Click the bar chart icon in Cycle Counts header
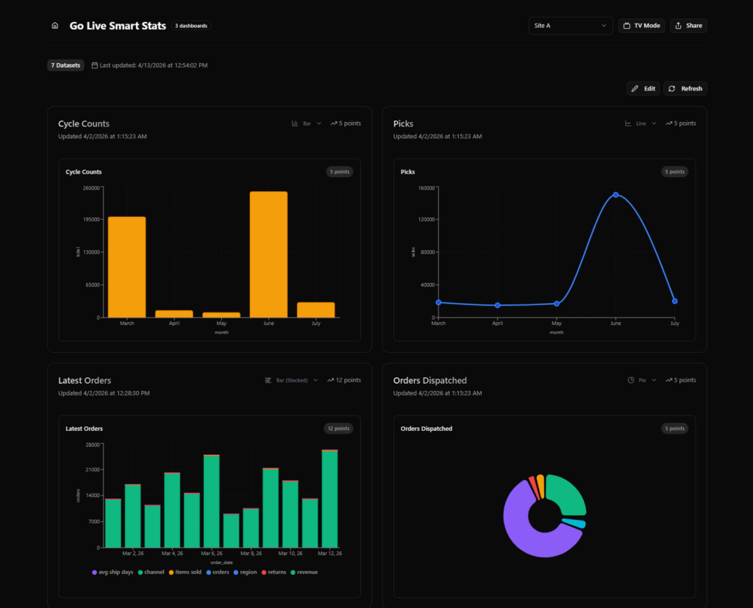The width and height of the screenshot is (753, 608). 295,124
